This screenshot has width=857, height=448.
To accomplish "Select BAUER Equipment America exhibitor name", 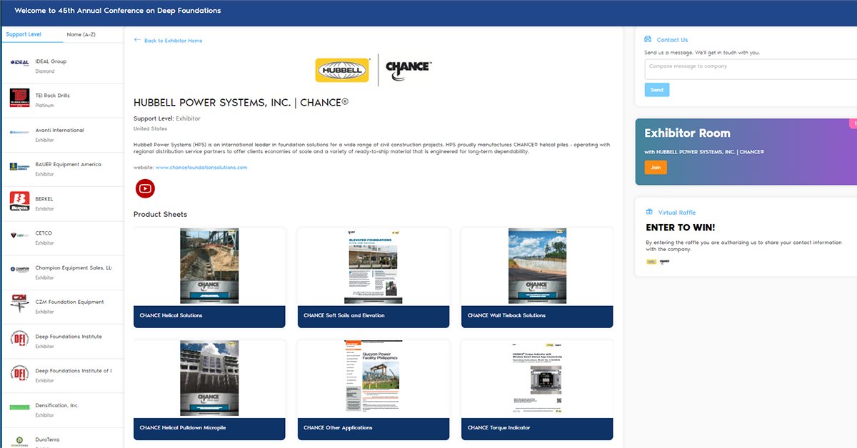I will coord(69,164).
